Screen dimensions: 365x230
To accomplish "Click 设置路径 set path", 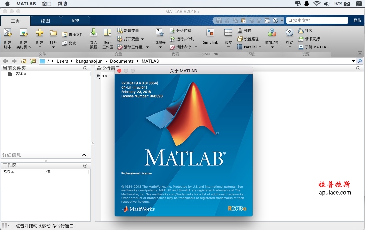I will pos(248,39).
